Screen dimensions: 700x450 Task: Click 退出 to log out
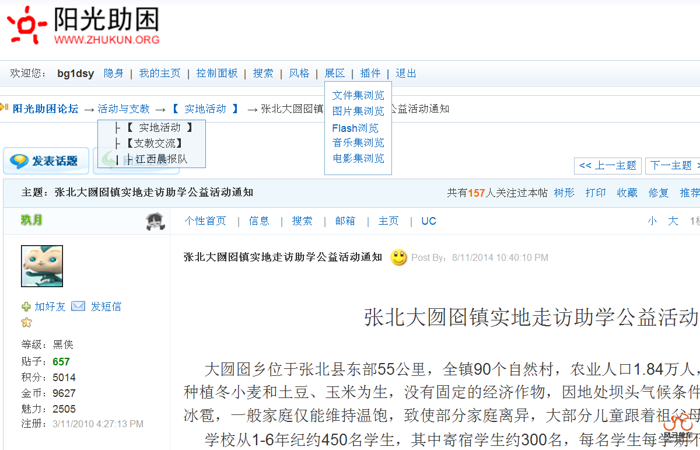click(x=405, y=73)
